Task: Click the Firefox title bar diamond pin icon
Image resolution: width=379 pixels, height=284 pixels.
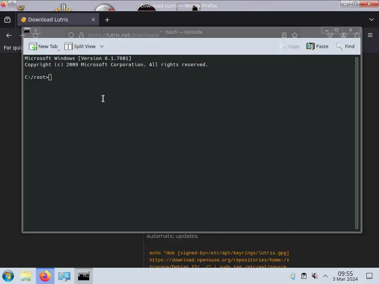Action: pos(13,4)
